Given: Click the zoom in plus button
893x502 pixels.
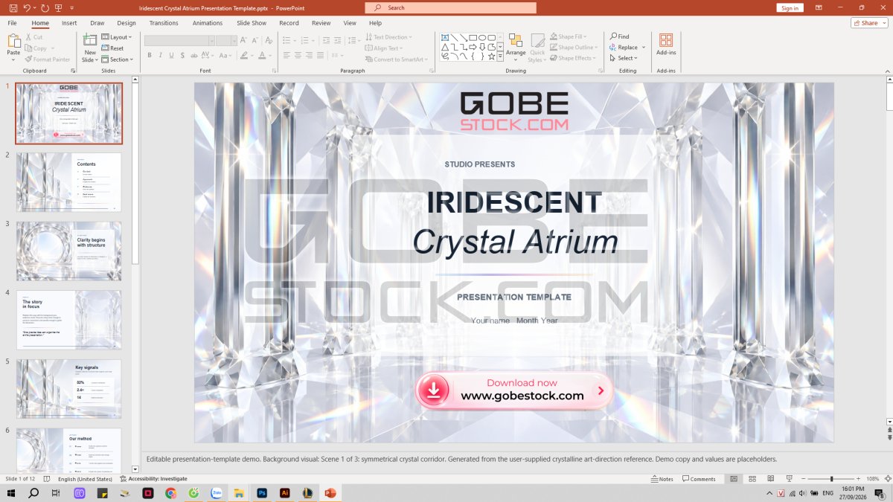Looking at the screenshot, I should pyautogui.click(x=860, y=479).
